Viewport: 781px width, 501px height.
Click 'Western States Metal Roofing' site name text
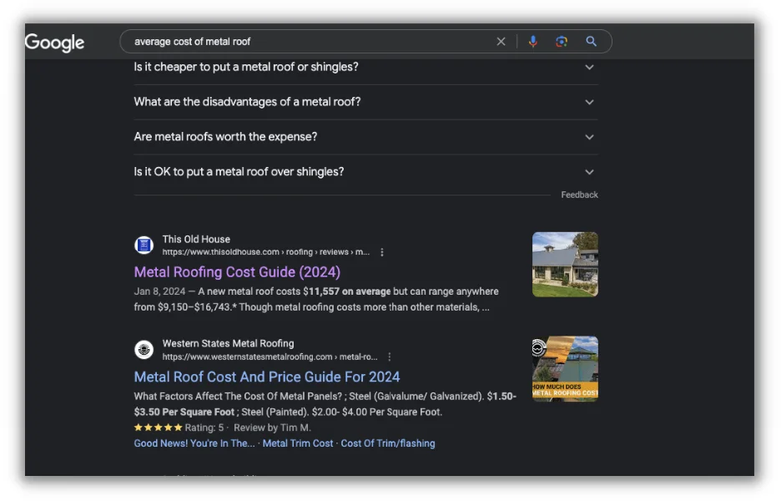[x=228, y=343]
